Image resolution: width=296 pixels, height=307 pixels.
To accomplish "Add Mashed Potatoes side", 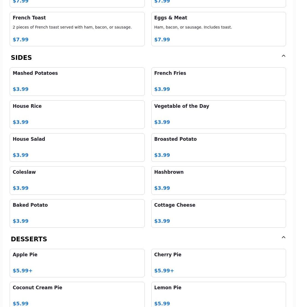I will pos(77,81).
